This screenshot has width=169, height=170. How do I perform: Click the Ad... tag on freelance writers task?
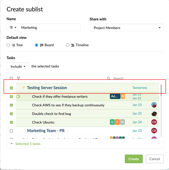(115, 96)
